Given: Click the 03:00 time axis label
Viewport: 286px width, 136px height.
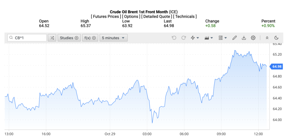Looking at the screenshot, I should (x=147, y=134).
